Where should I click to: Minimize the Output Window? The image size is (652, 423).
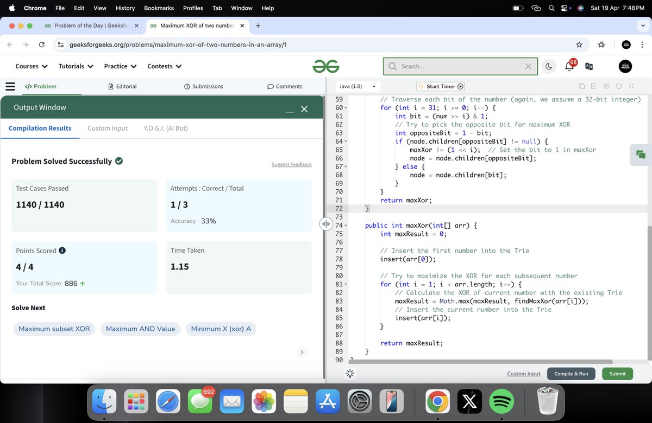290,110
